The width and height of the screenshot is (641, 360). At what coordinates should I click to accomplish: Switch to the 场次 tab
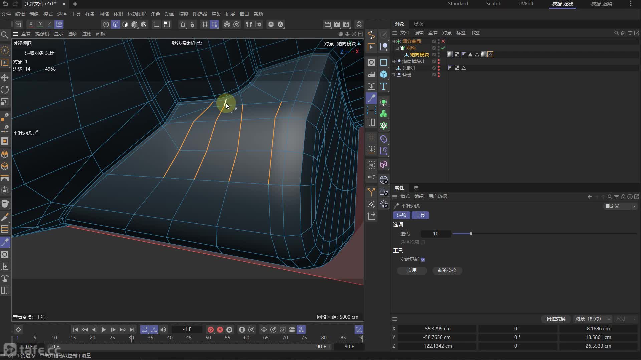point(418,24)
